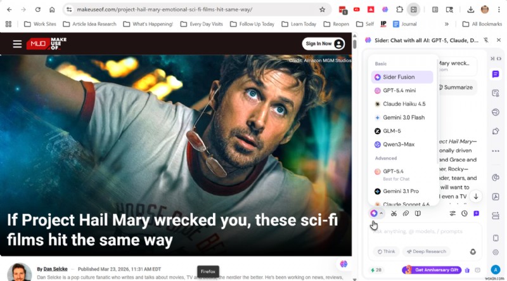Show hidden bookmarks with the double chevron
Screen dimensions: 507x281
pyautogui.click(x=447, y=24)
